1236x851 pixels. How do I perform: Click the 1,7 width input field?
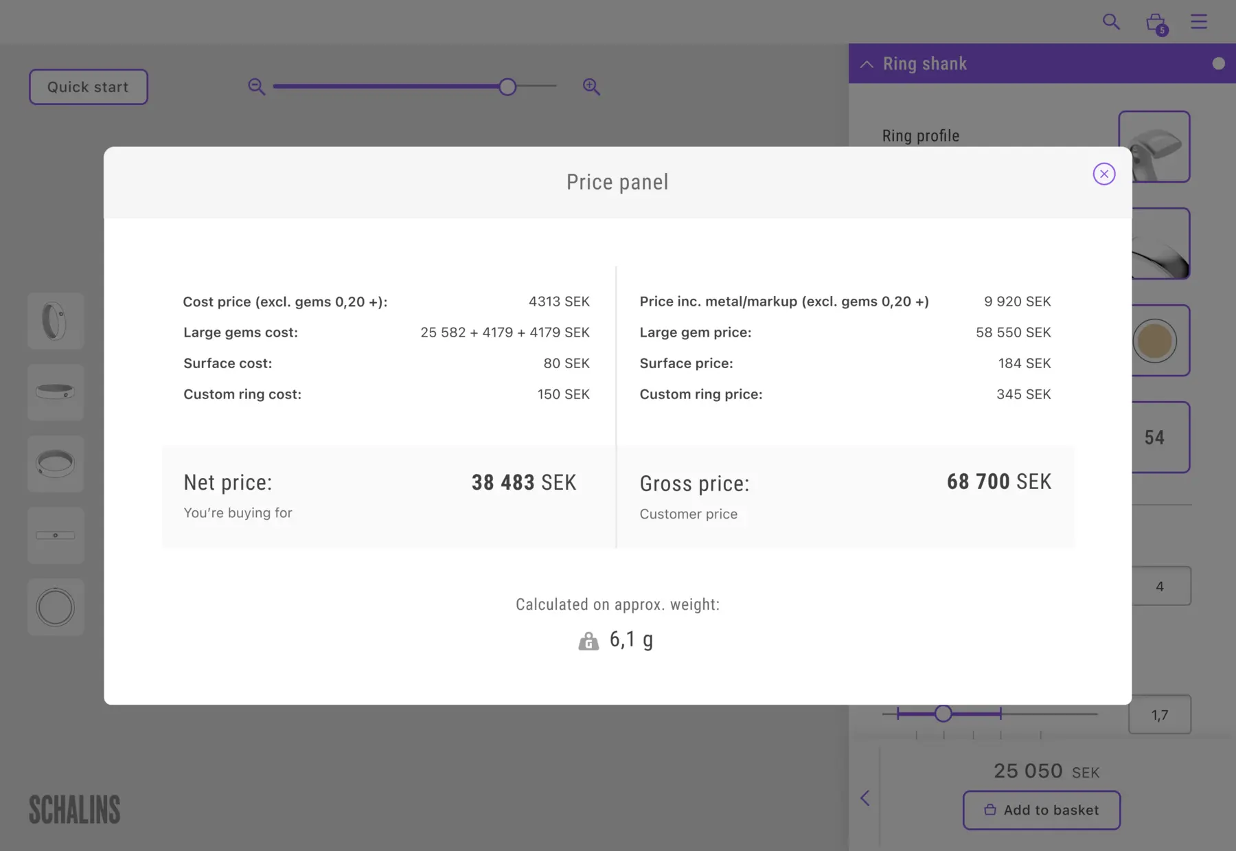point(1159,715)
